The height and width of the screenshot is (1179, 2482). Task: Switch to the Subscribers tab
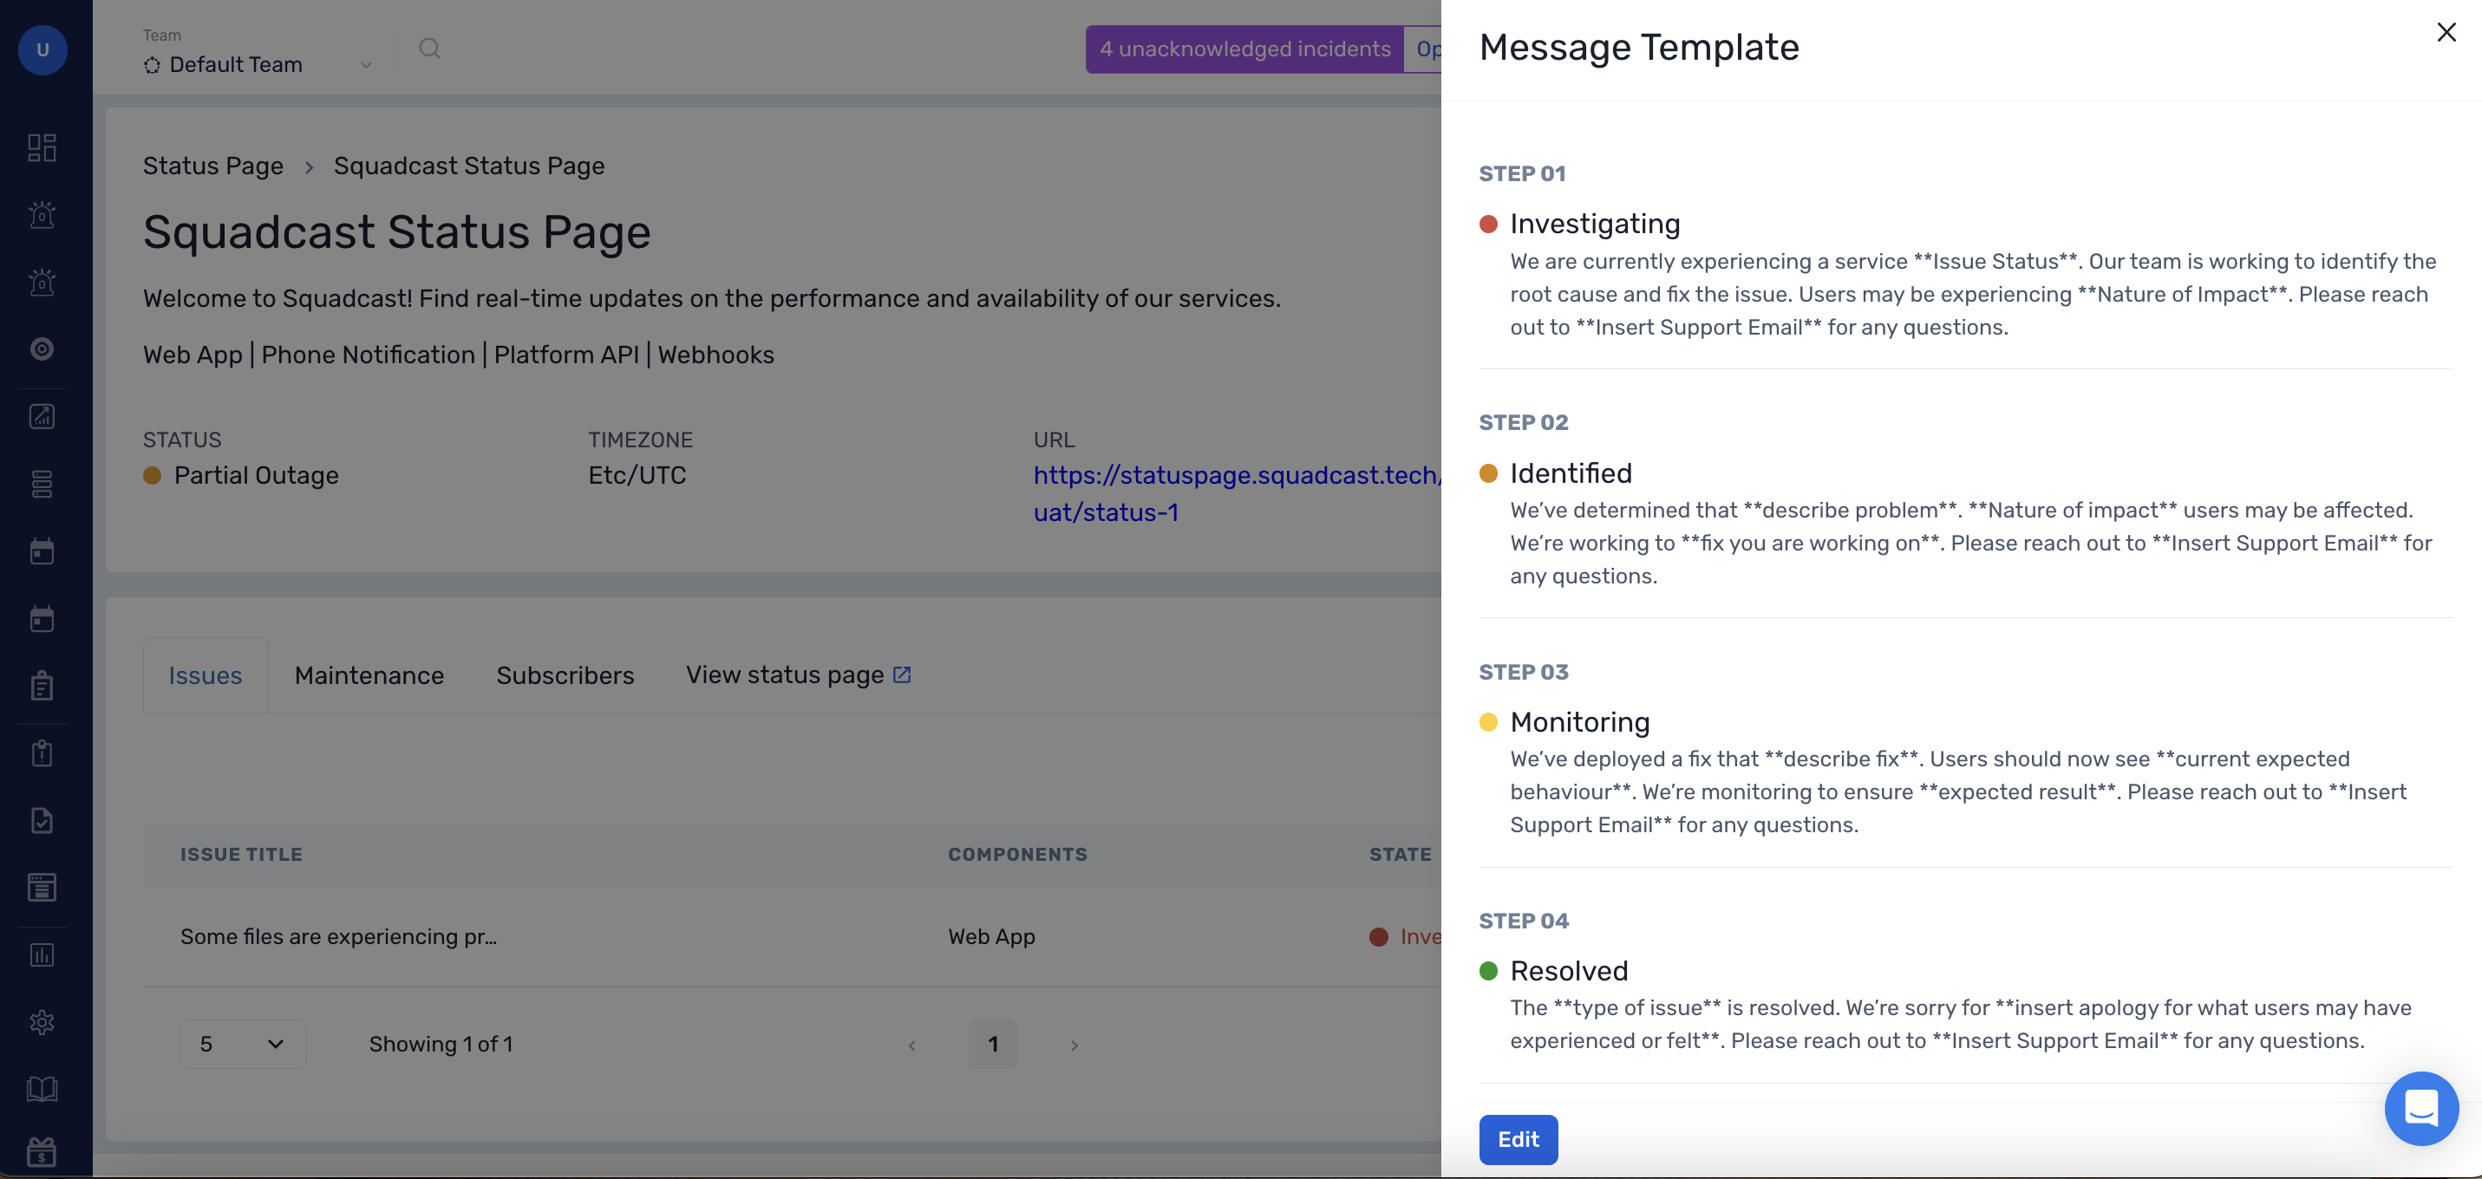[x=565, y=674]
